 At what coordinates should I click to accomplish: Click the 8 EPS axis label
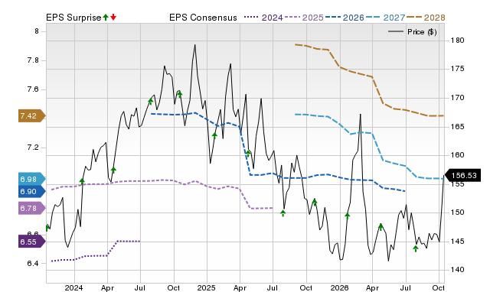(x=37, y=31)
